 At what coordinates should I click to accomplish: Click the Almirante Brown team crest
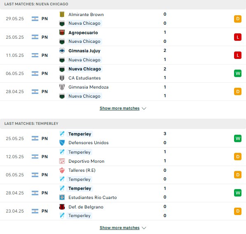62,14
